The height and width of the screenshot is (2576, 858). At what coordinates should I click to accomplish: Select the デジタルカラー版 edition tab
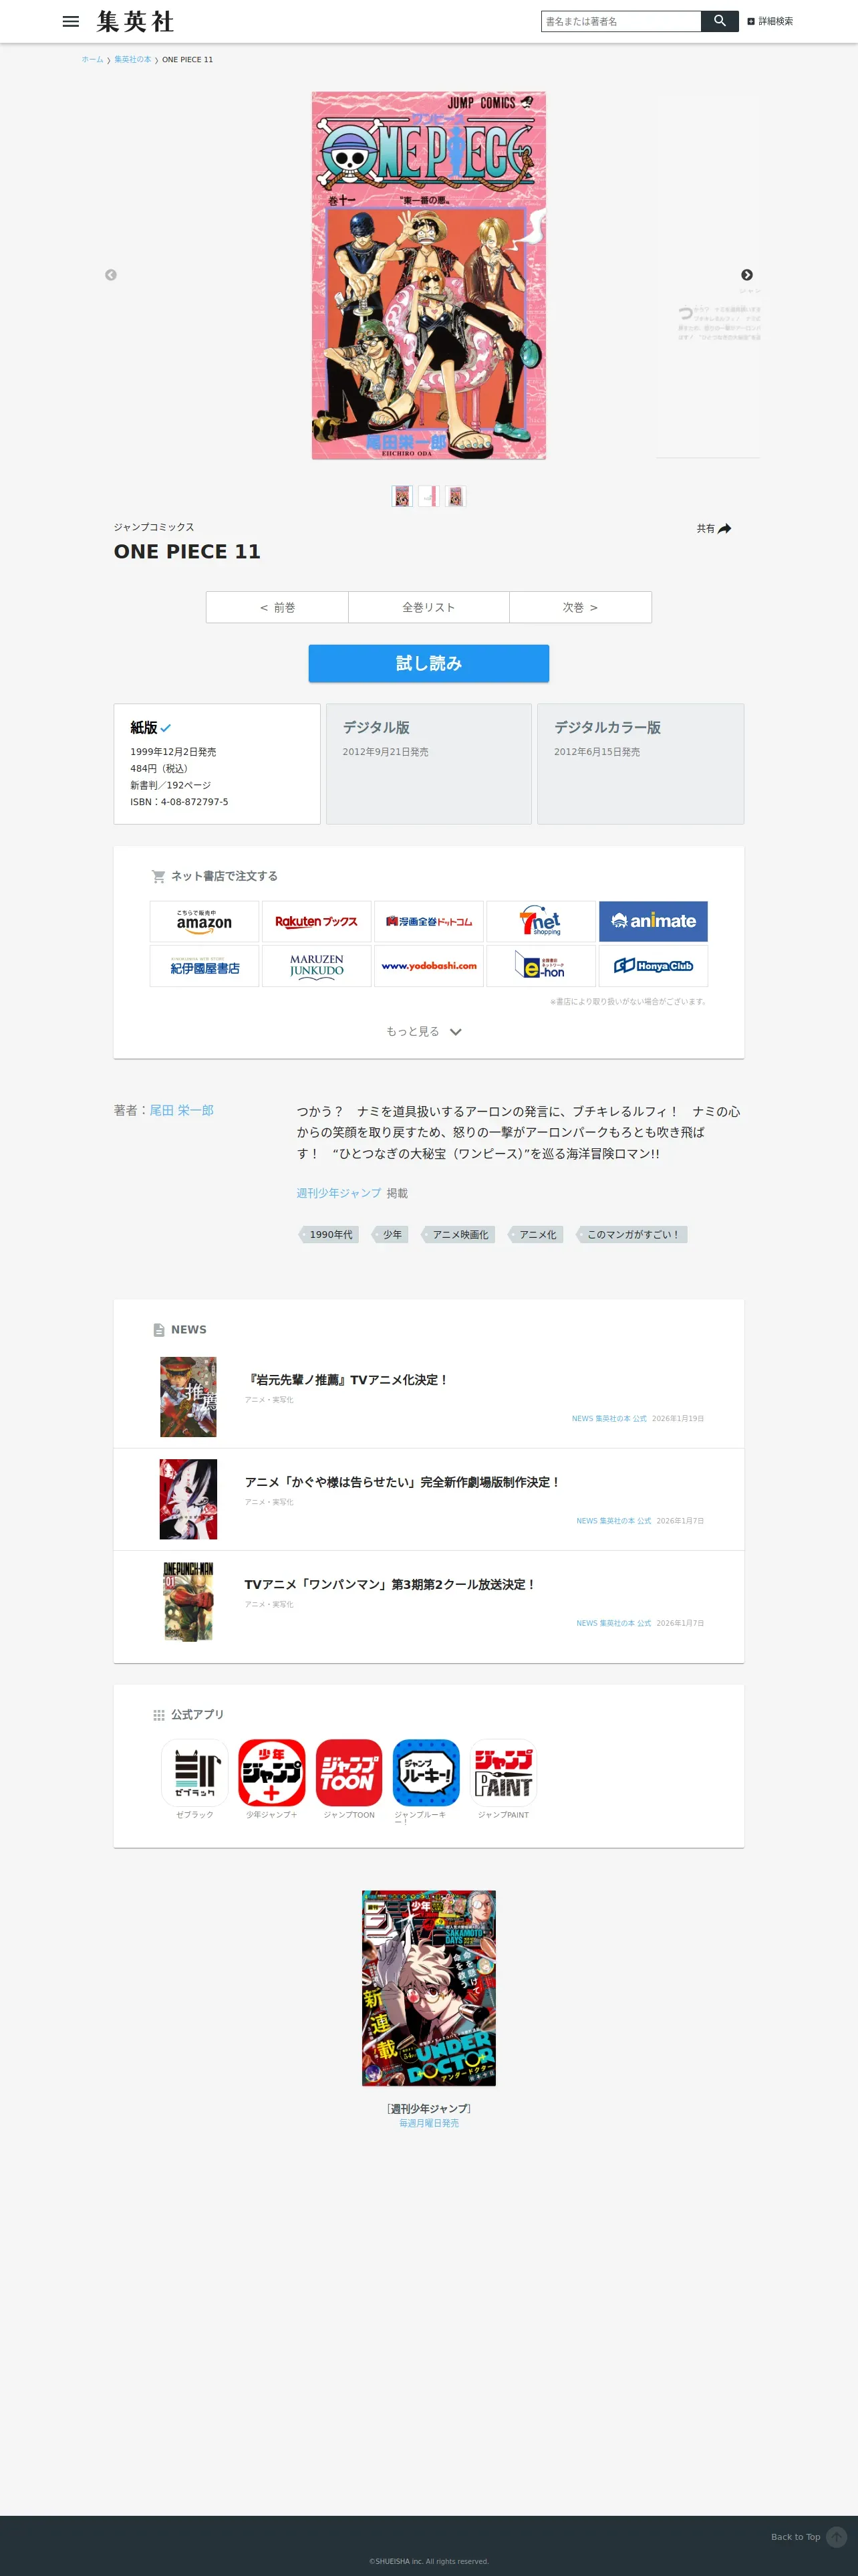coord(640,764)
